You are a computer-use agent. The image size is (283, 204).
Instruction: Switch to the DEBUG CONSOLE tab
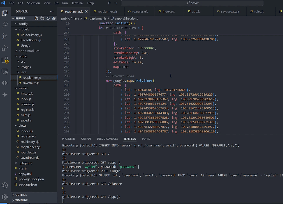click(x=107, y=139)
